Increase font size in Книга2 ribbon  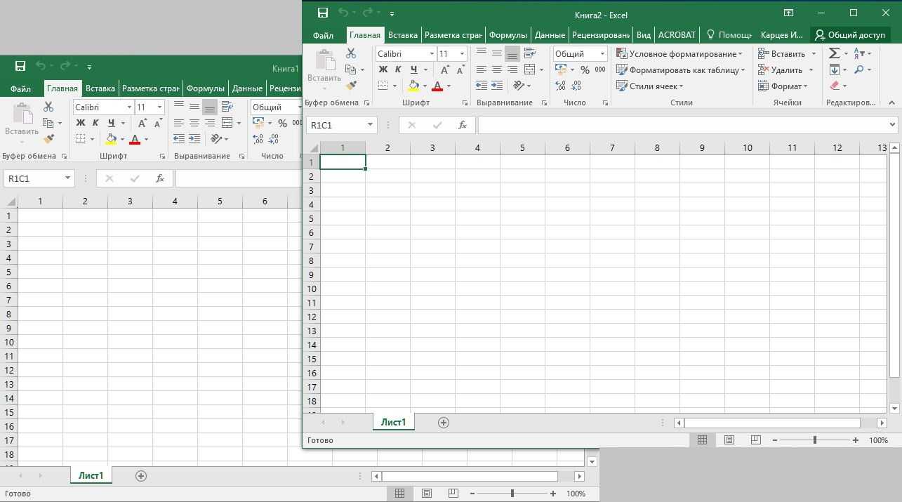[445, 70]
